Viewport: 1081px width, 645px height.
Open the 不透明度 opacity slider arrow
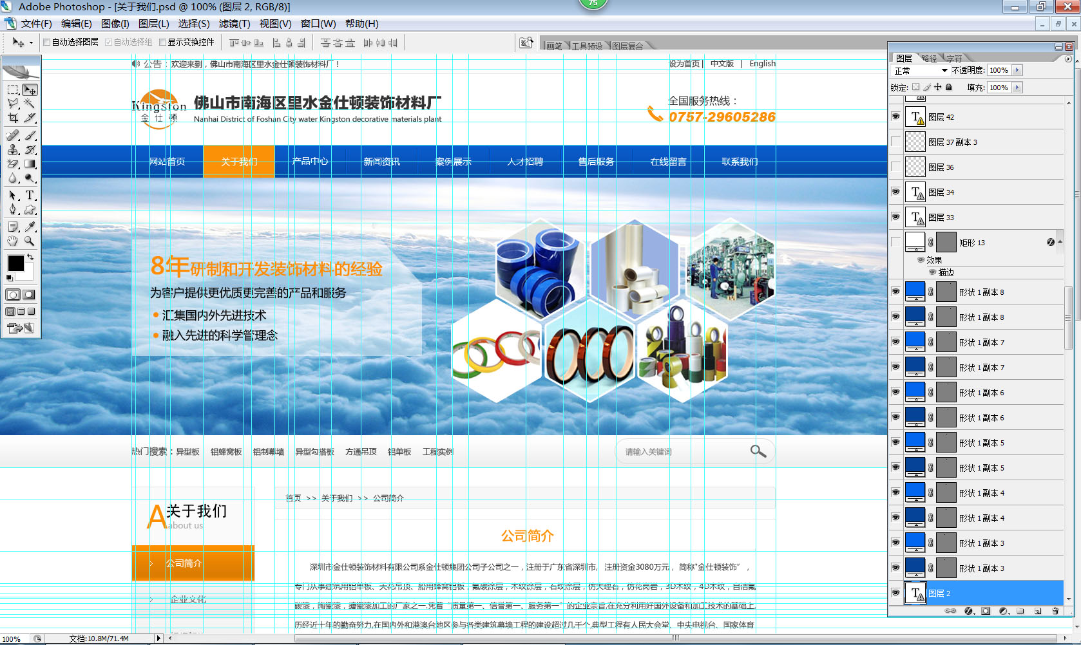(1017, 71)
